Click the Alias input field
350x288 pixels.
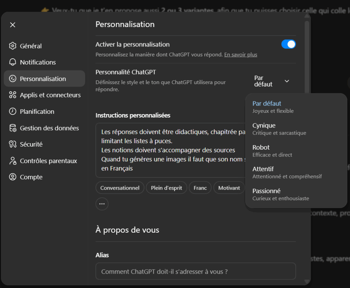[196, 272]
